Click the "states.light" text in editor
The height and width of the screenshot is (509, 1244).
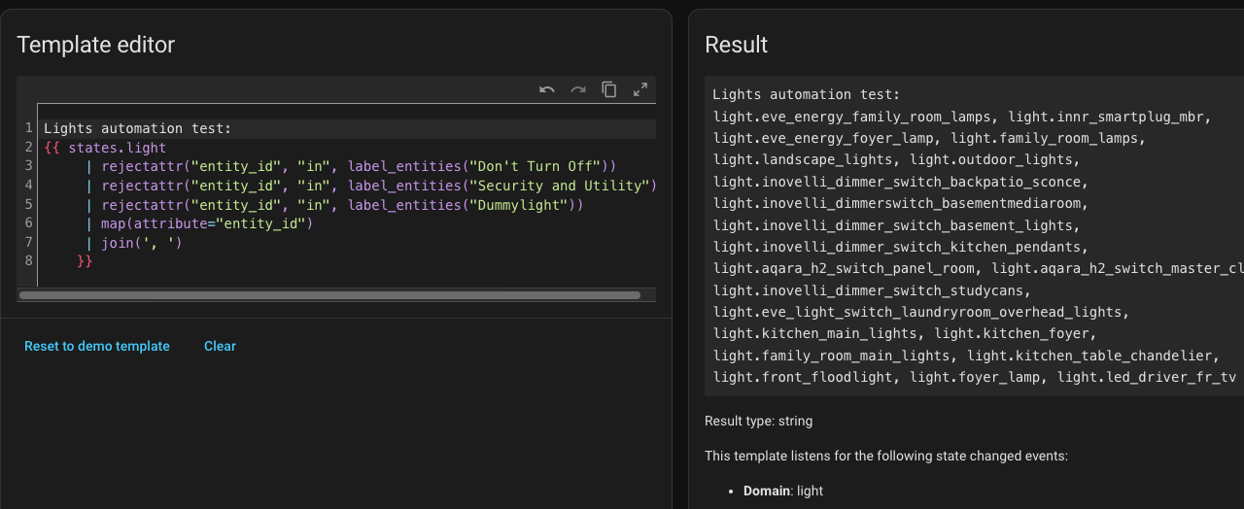point(117,148)
